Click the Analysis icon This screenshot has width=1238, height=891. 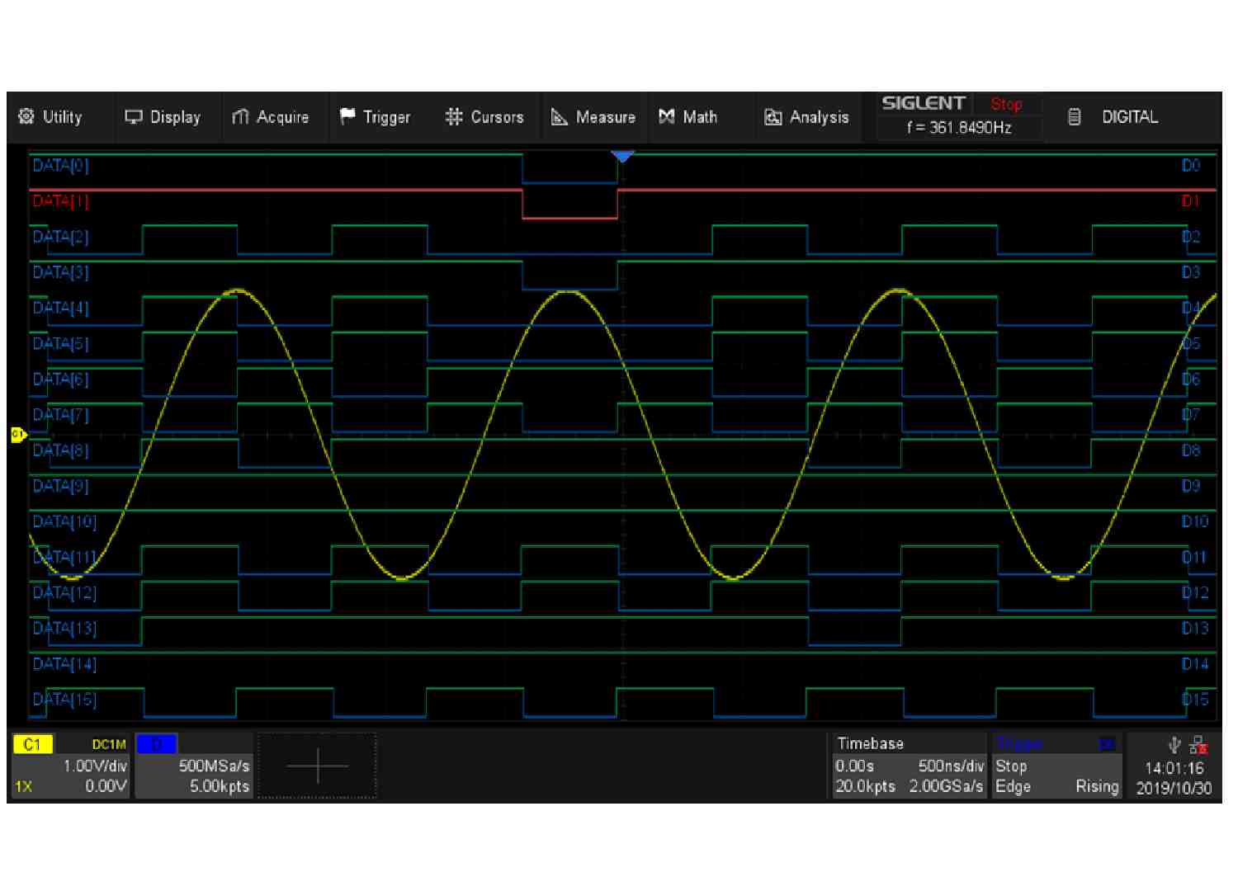(x=773, y=117)
